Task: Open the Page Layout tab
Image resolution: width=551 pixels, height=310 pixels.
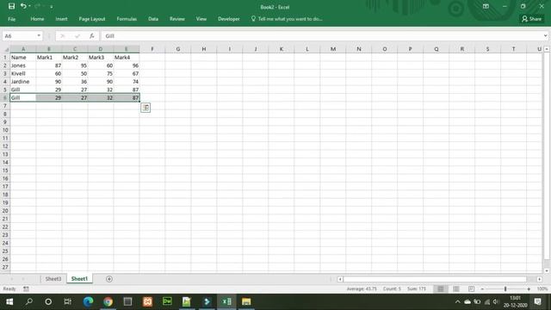Action: click(x=92, y=19)
